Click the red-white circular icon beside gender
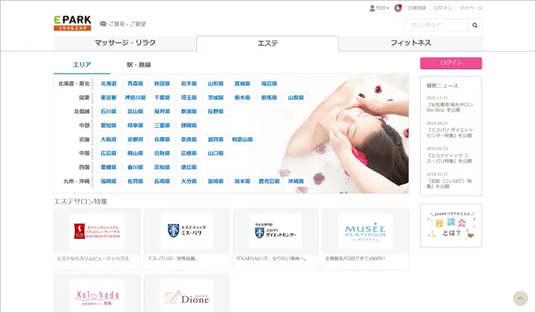 click(x=398, y=8)
